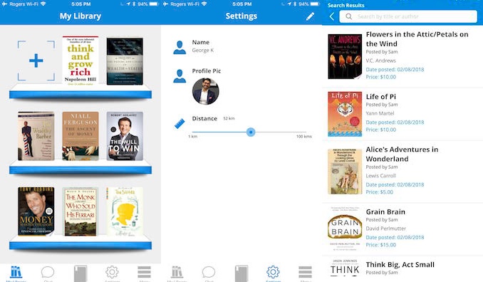483x282 pixels.
Task: Open the Life of Pi listing
Action: (402, 114)
